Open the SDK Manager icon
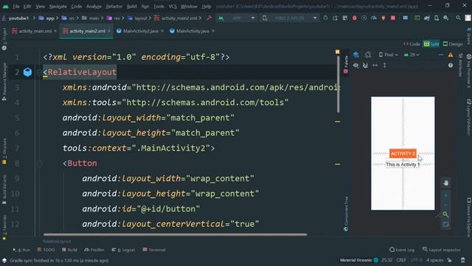Screen dimensions: 472x266 pyautogui.click(x=445, y=18)
